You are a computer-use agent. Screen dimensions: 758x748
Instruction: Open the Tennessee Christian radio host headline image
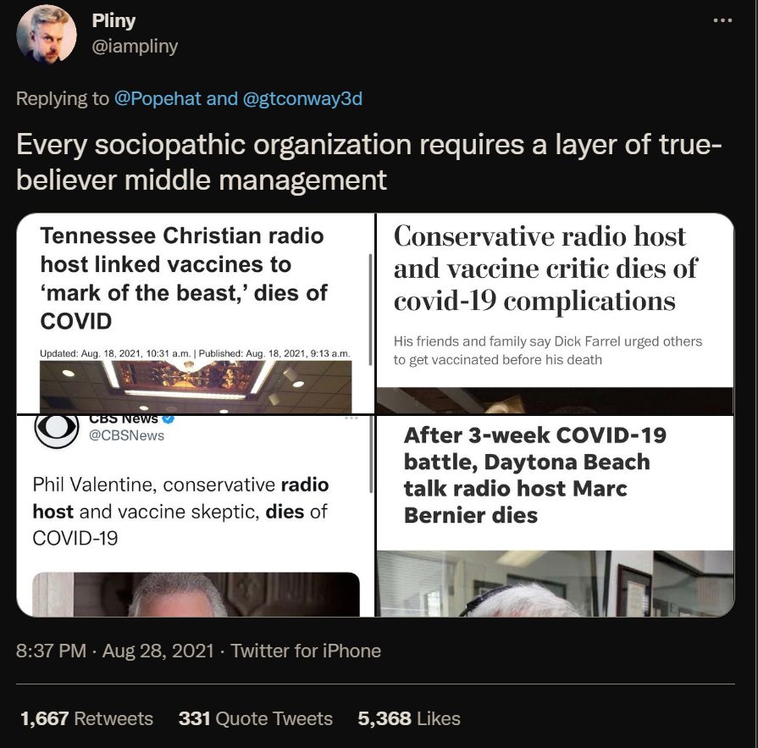point(196,313)
